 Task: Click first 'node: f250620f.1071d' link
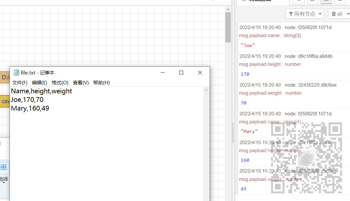tap(308, 27)
